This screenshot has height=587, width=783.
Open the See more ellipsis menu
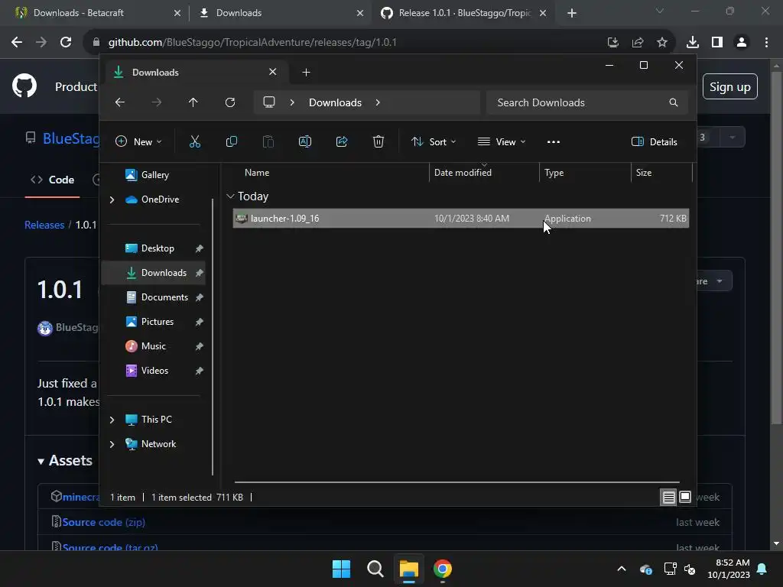tap(554, 141)
